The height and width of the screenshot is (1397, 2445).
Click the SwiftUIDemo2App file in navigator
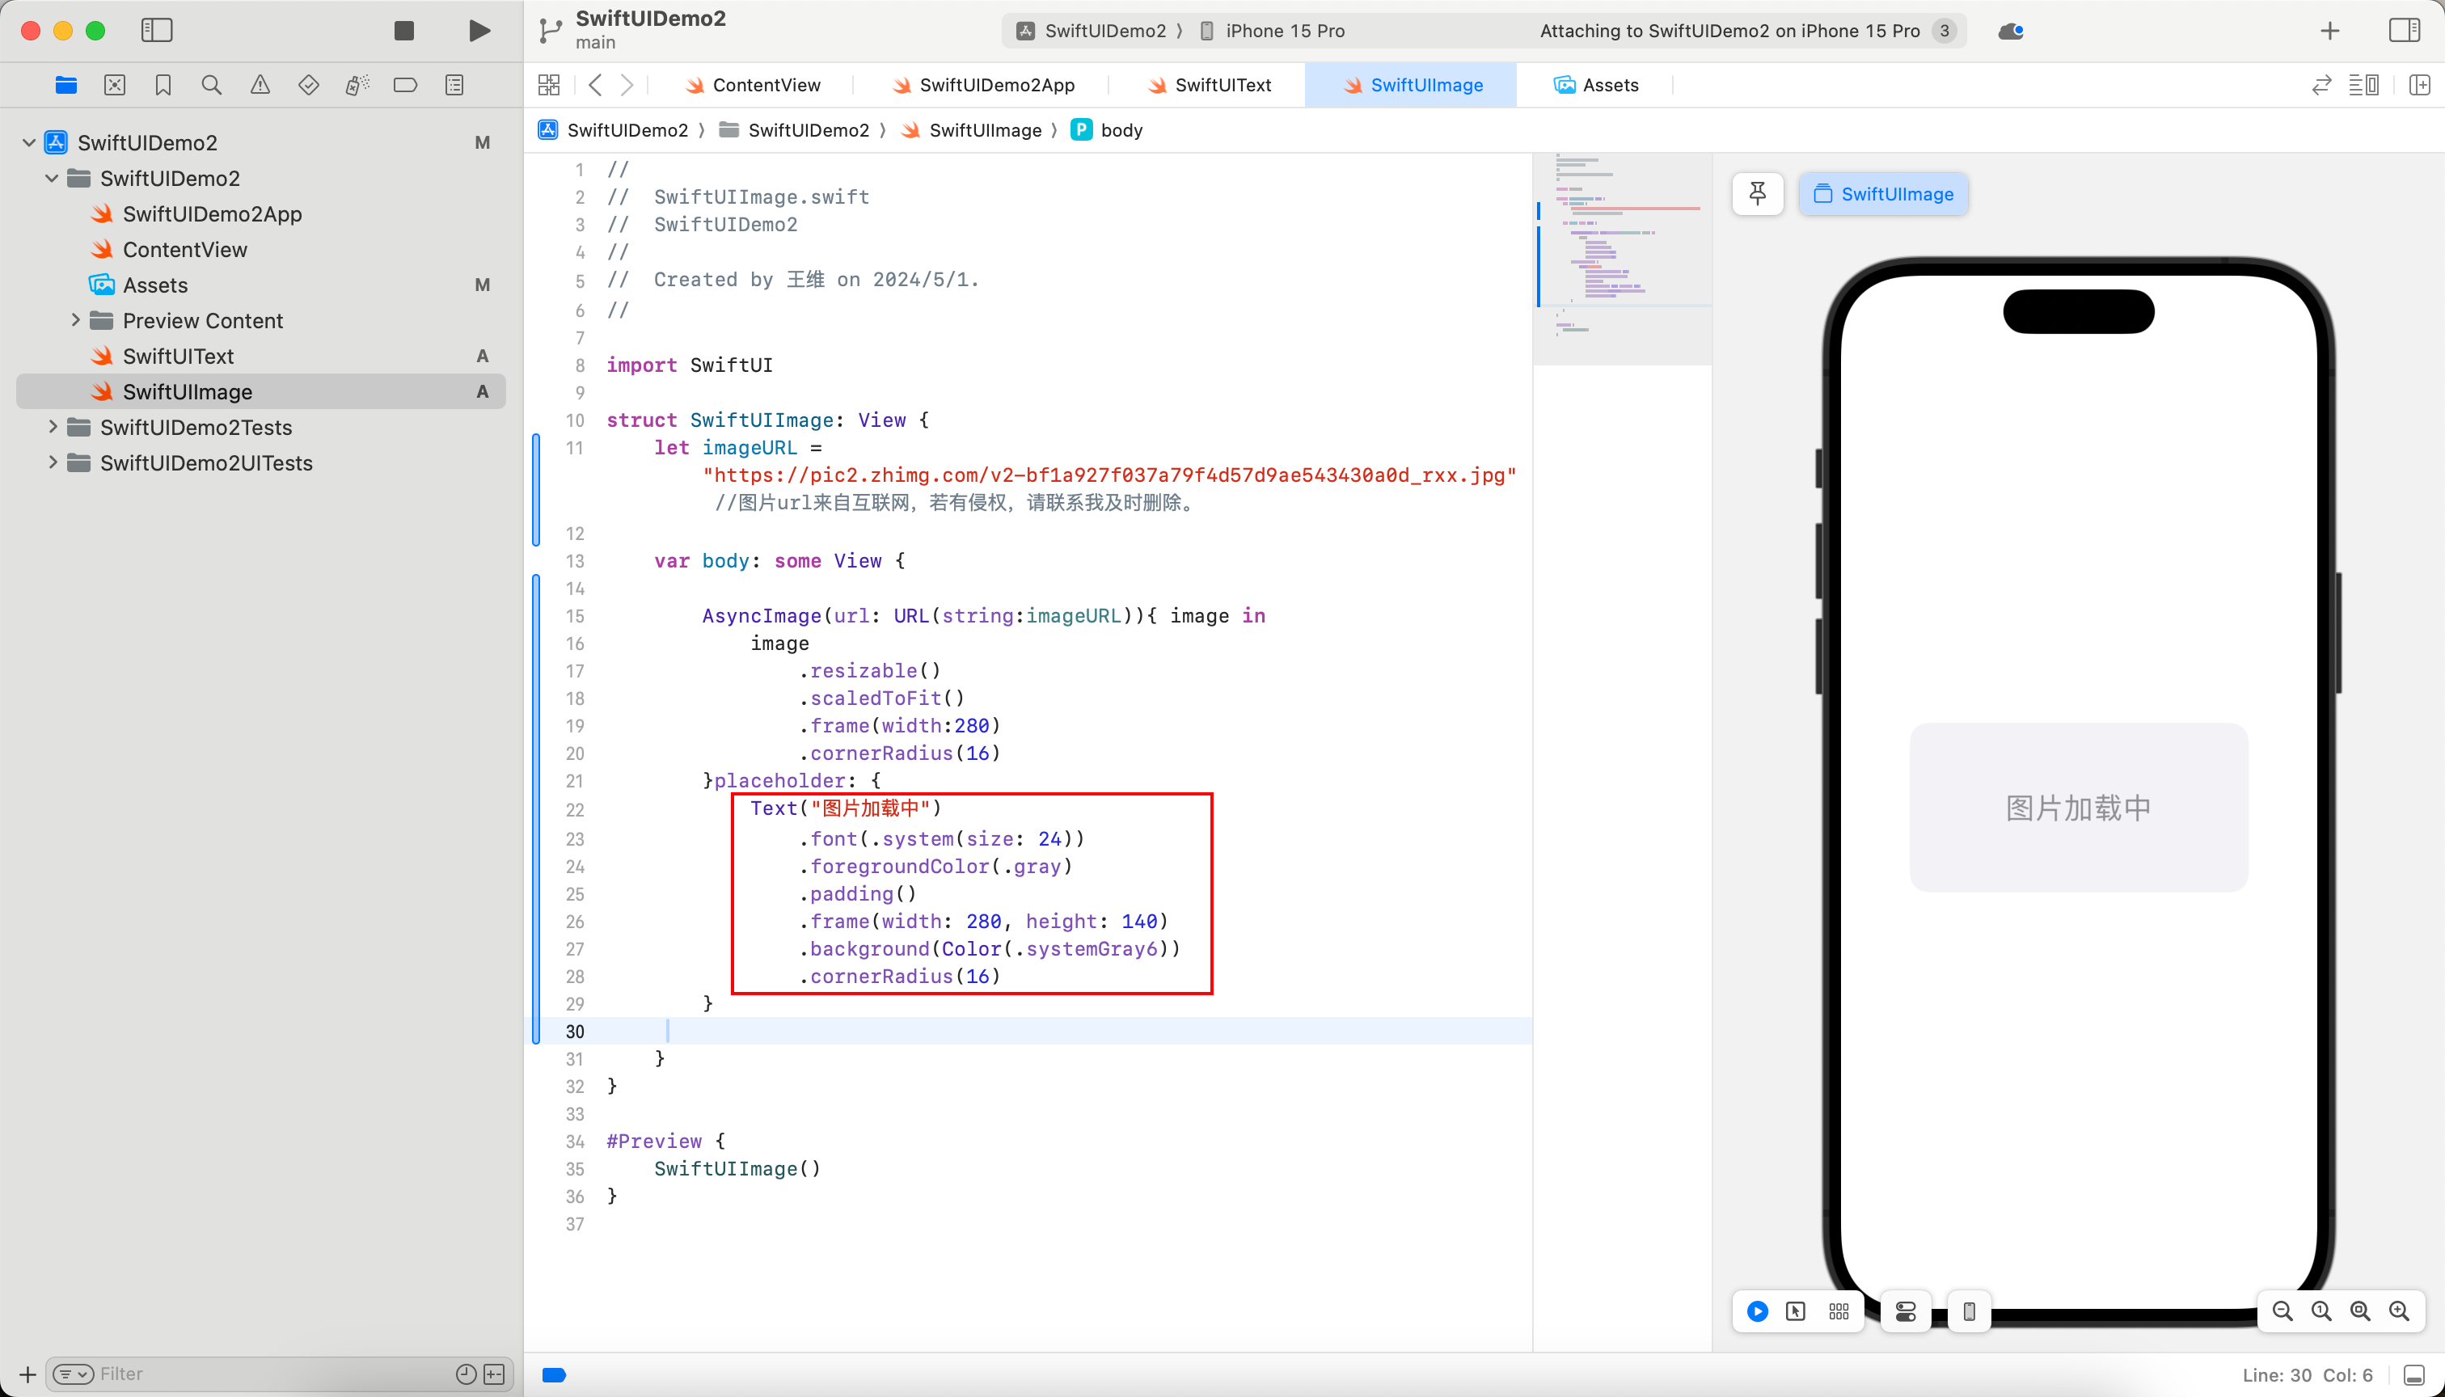(213, 213)
